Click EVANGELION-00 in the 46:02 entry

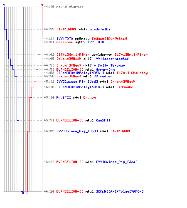tap(70, 162)
